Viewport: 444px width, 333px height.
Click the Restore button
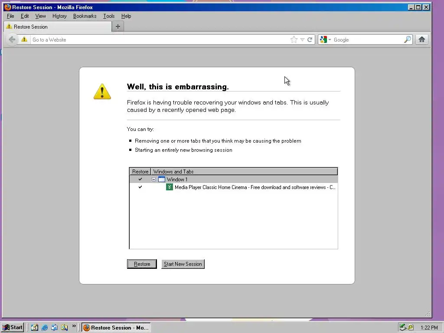(x=142, y=264)
